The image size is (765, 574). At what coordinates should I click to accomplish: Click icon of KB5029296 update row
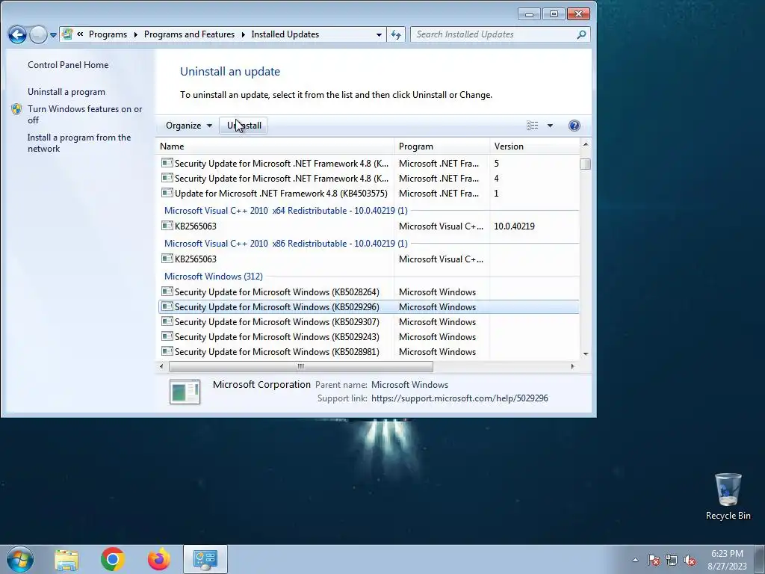pos(167,306)
